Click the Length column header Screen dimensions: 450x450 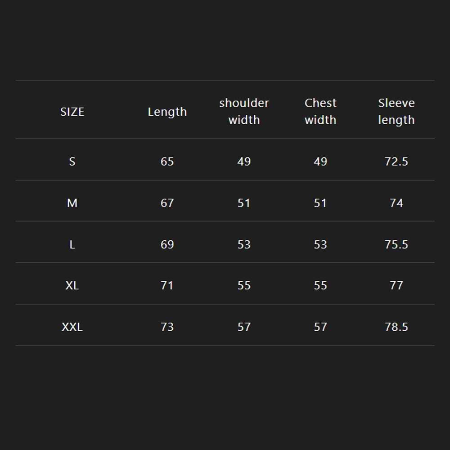[x=167, y=112]
